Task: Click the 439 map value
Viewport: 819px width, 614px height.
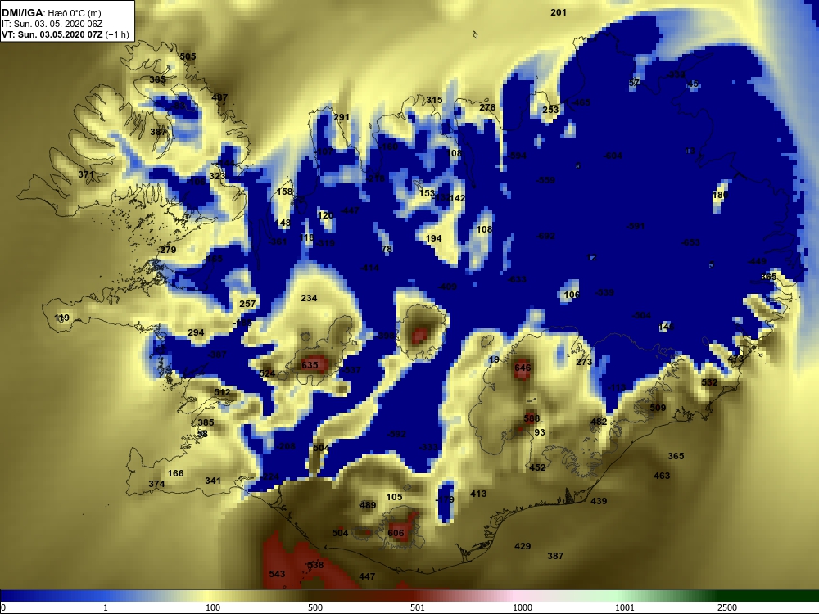Action: tap(599, 501)
